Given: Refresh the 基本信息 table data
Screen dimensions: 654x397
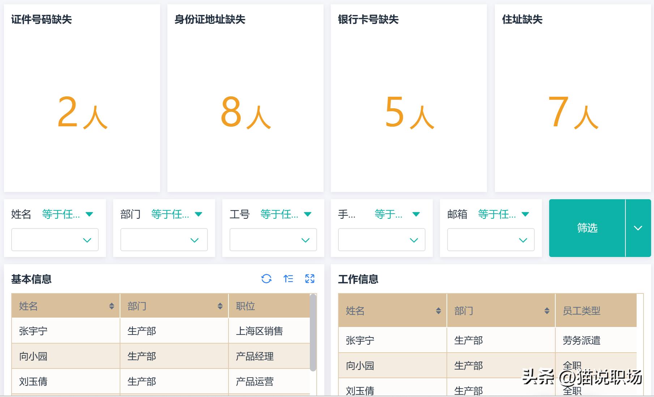Looking at the screenshot, I should (267, 279).
